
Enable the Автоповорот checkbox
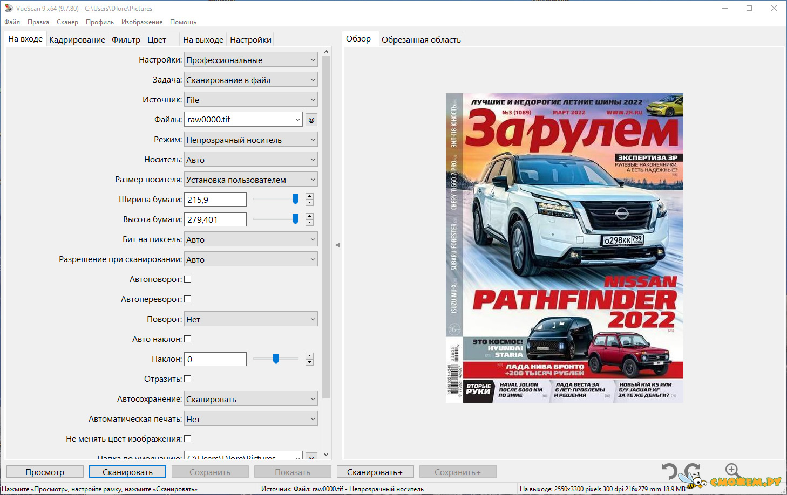click(188, 279)
